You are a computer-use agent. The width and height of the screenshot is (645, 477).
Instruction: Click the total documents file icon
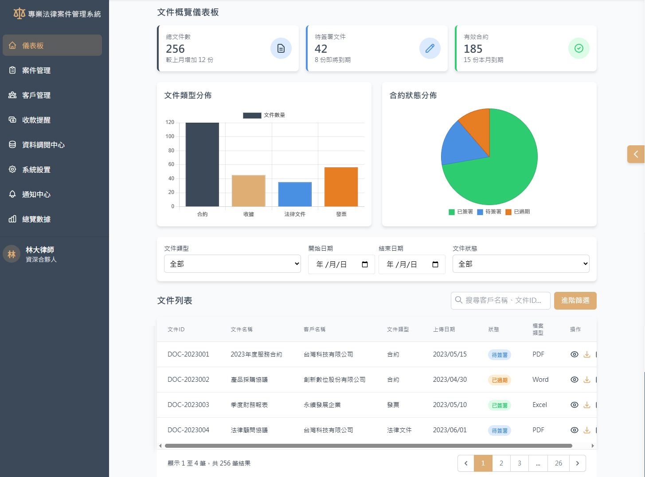tap(281, 48)
